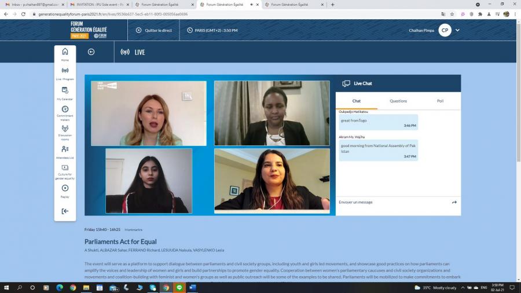Open the Replay section
This screenshot has height=293, width=521.
[65, 190]
